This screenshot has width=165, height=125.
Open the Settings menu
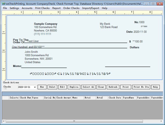pyautogui.click(x=14, y=8)
